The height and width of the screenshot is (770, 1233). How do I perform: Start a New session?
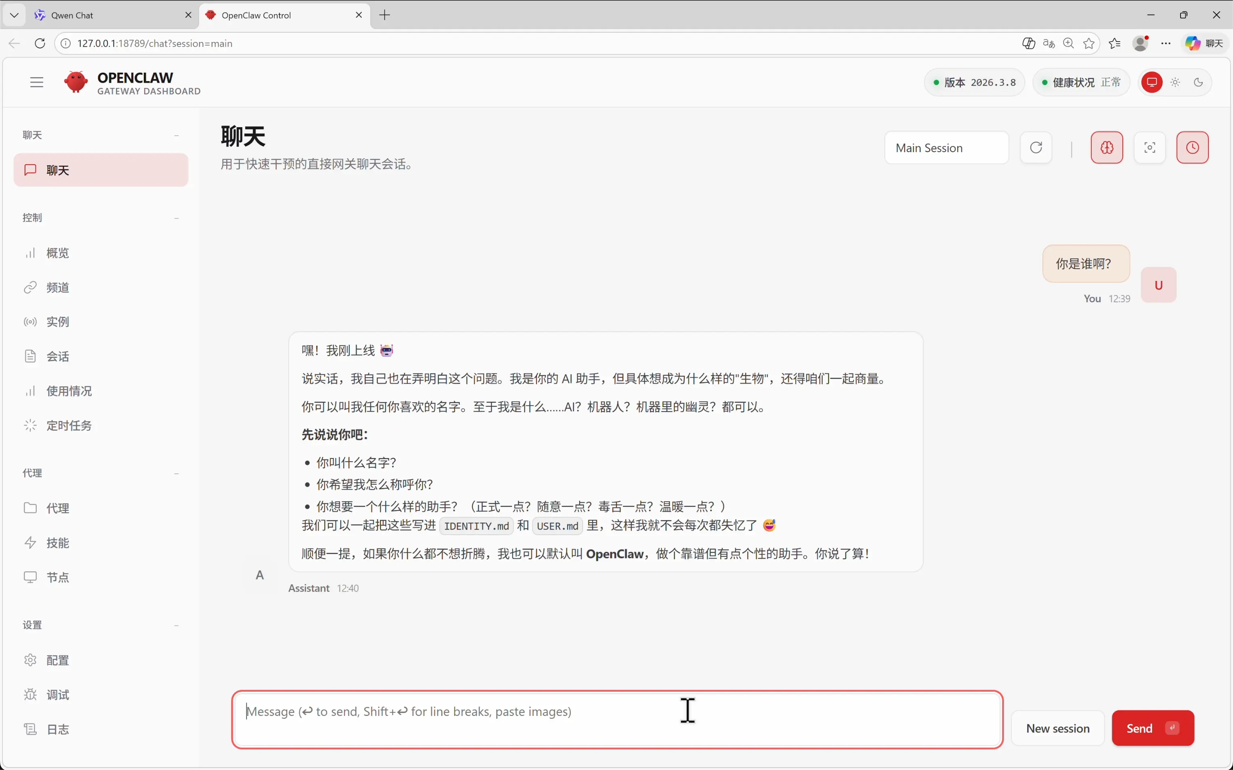[1057, 728]
